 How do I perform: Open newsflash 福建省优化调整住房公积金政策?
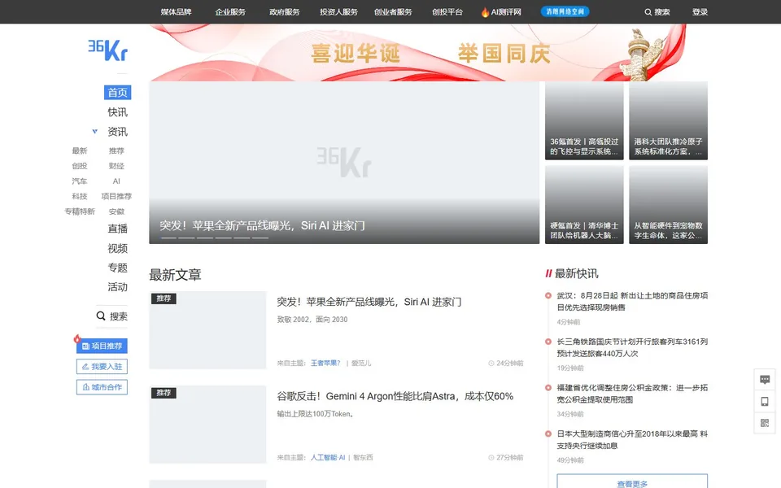point(632,394)
